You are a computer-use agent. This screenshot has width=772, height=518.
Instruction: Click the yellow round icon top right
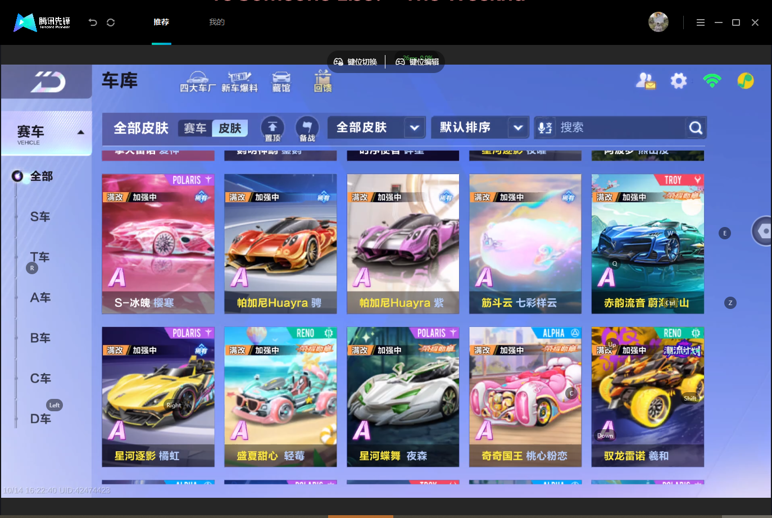click(746, 81)
